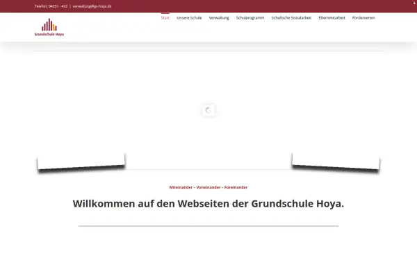
Task: Open the Unsere Schule menu
Action: coord(189,18)
